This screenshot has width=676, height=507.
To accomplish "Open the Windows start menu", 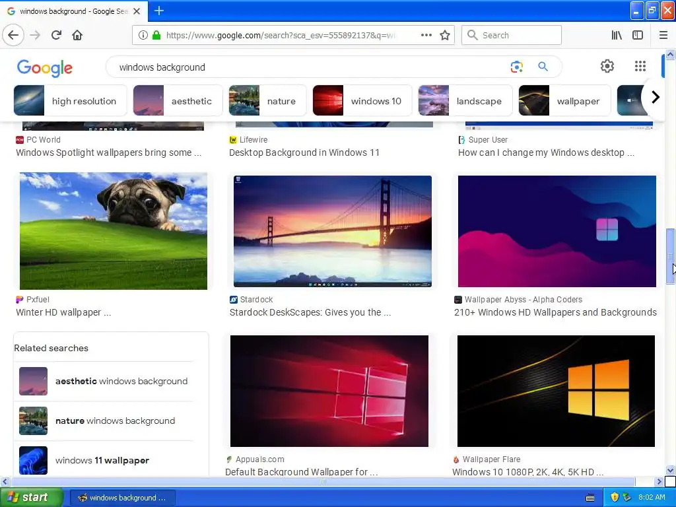I will coord(31,498).
